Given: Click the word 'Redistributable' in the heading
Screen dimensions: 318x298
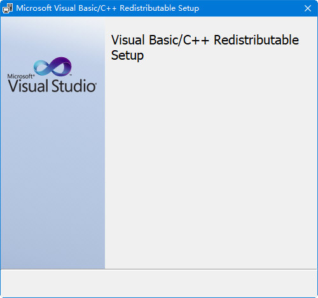Looking at the screenshot, I should [x=256, y=40].
